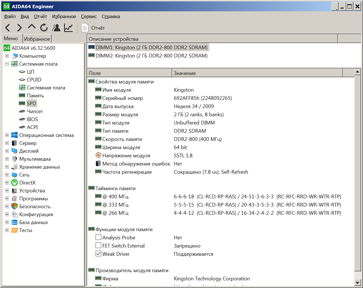Image resolution: width=363 pixels, height=288 pixels.
Task: Click the База данных database icon
Action: [x=14, y=222]
